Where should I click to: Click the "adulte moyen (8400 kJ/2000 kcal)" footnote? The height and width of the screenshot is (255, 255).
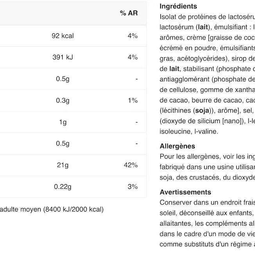[52, 209]
